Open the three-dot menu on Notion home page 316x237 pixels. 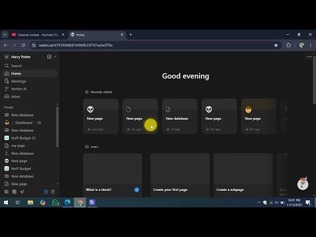coord(309,57)
